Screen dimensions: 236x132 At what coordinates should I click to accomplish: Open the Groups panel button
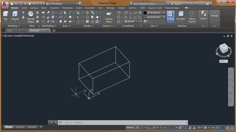(x=215, y=14)
